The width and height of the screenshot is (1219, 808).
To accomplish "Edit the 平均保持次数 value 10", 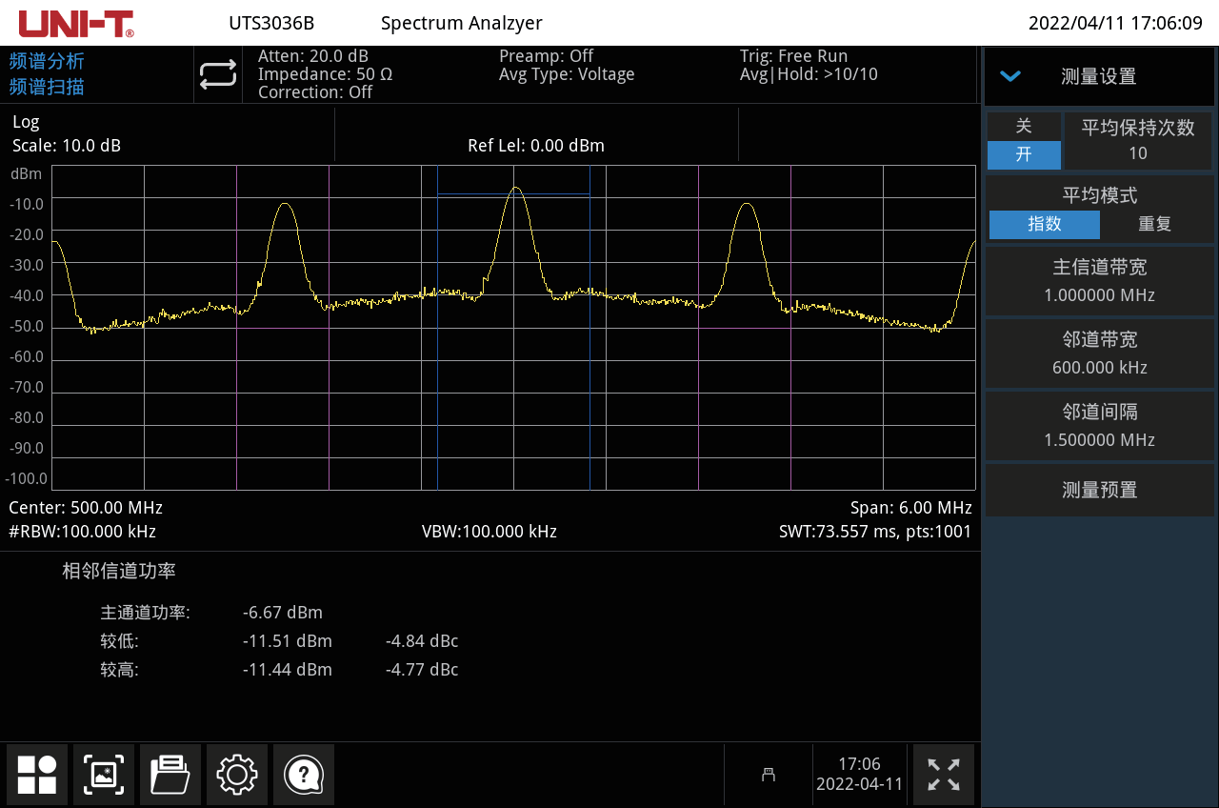I will click(1138, 141).
